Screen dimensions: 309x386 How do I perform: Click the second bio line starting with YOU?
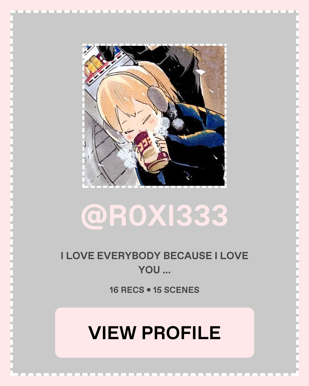pyautogui.click(x=154, y=270)
